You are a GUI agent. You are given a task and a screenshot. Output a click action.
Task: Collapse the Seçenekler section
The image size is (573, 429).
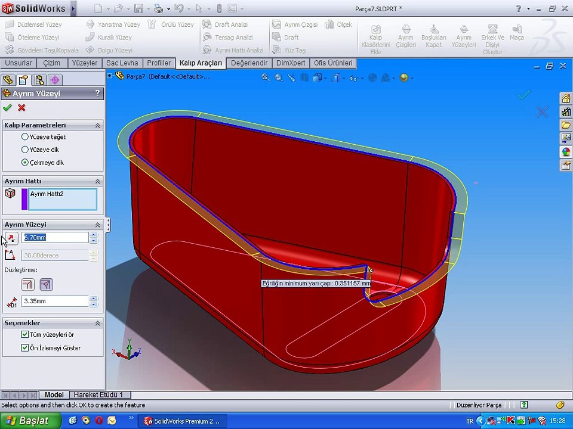(x=97, y=323)
